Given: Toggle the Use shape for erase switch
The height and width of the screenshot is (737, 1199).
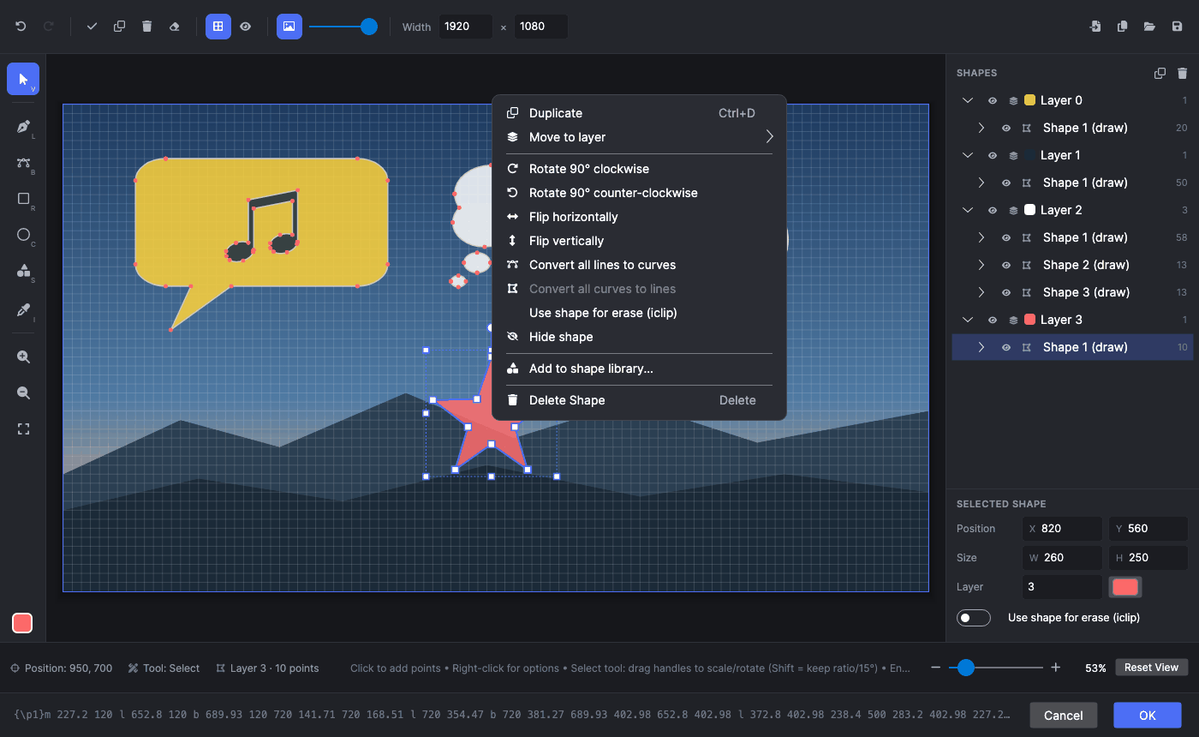Looking at the screenshot, I should point(974,618).
